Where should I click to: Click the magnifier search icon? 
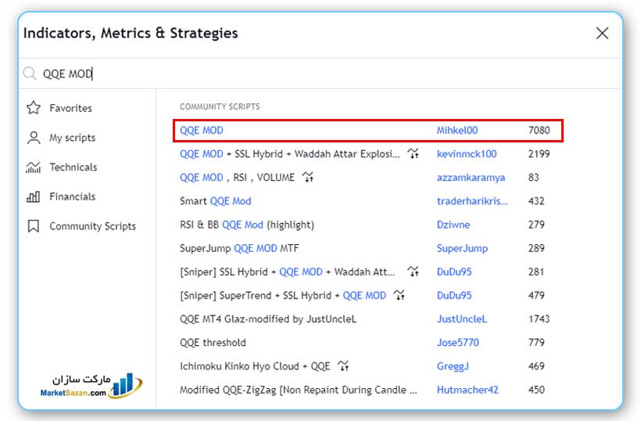pyautogui.click(x=30, y=74)
